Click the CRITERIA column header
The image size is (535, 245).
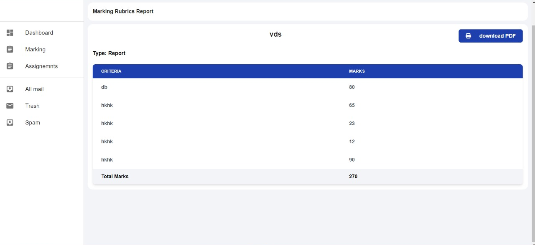point(111,71)
